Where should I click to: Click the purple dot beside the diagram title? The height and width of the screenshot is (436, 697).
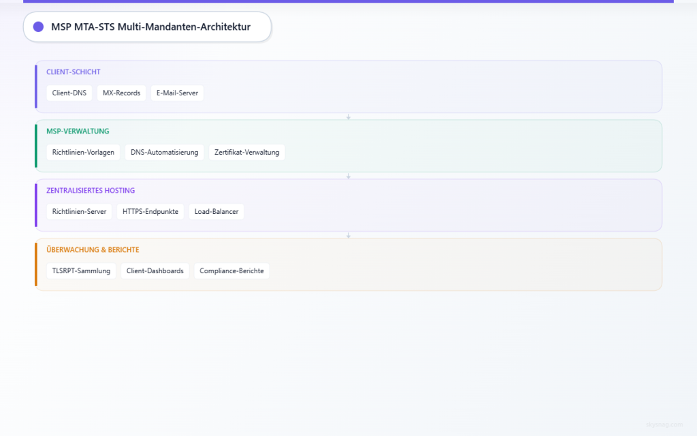(x=38, y=27)
